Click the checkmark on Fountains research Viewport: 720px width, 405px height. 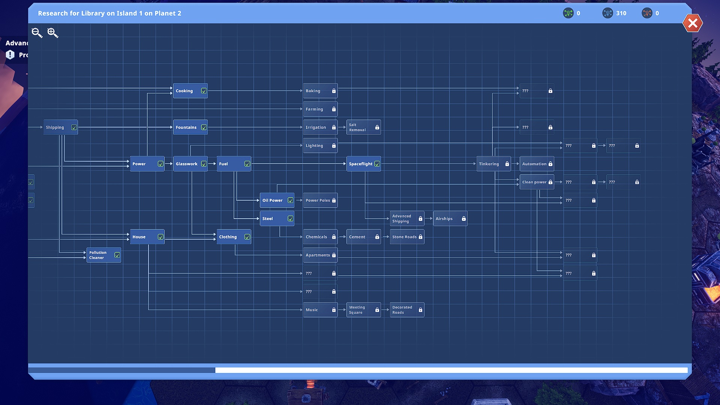pyautogui.click(x=204, y=127)
